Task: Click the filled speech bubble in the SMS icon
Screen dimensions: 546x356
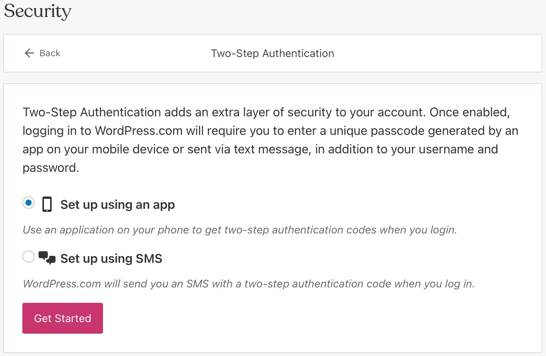Action: pos(42,255)
